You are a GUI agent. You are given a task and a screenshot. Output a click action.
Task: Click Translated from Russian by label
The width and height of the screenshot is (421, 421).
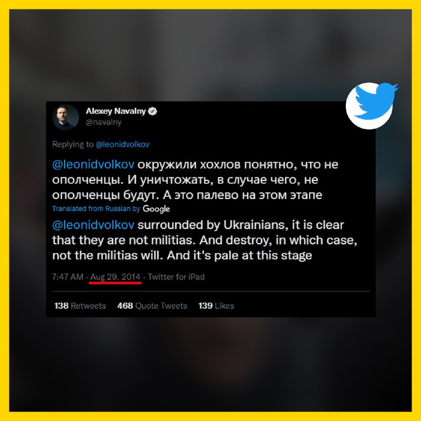(96, 208)
